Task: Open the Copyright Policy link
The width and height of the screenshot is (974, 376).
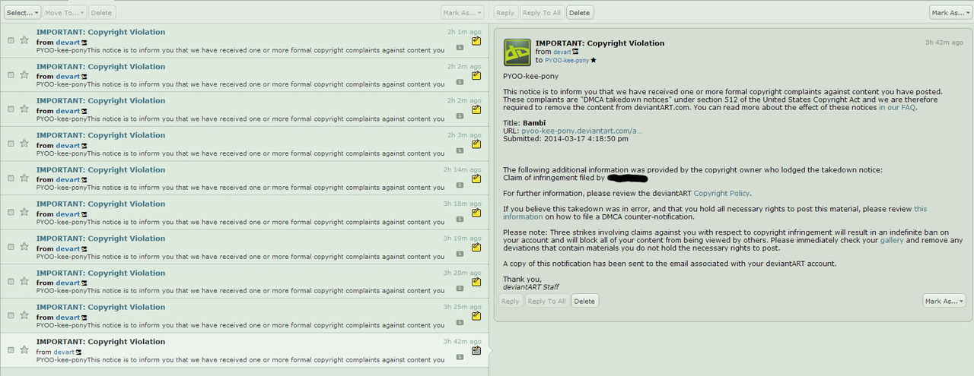Action: pyautogui.click(x=721, y=194)
